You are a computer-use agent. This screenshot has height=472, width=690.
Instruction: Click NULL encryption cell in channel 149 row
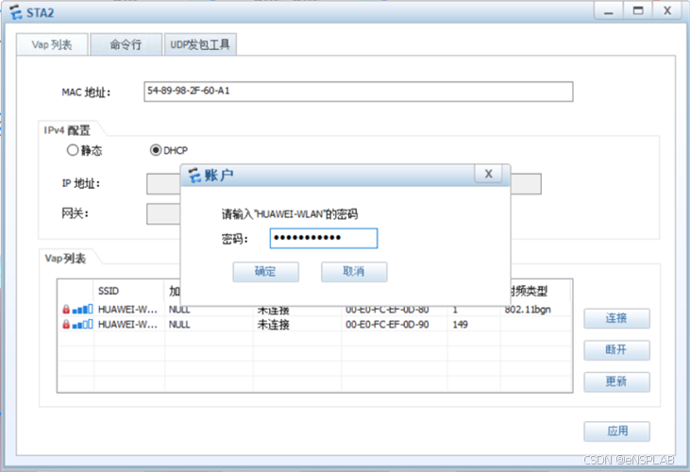179,325
